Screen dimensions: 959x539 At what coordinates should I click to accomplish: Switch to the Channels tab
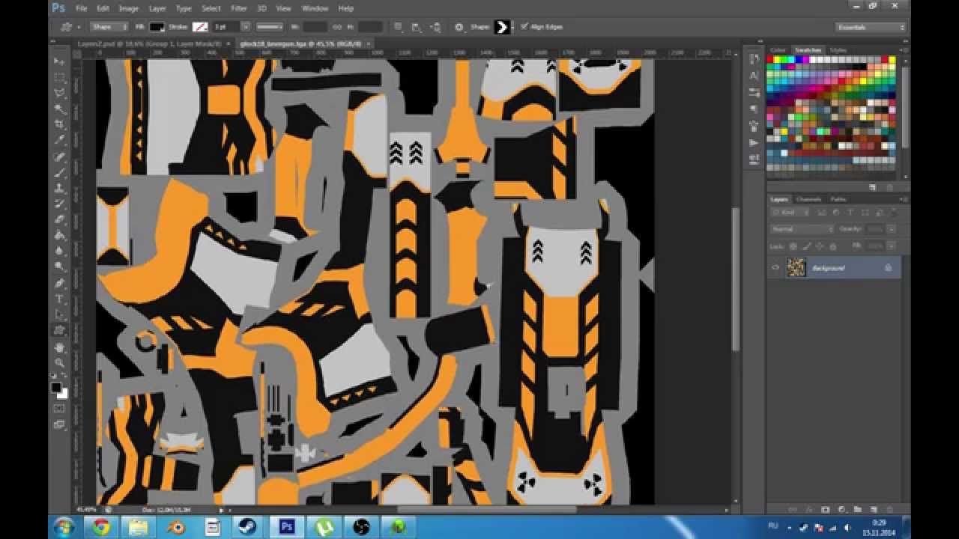(808, 199)
